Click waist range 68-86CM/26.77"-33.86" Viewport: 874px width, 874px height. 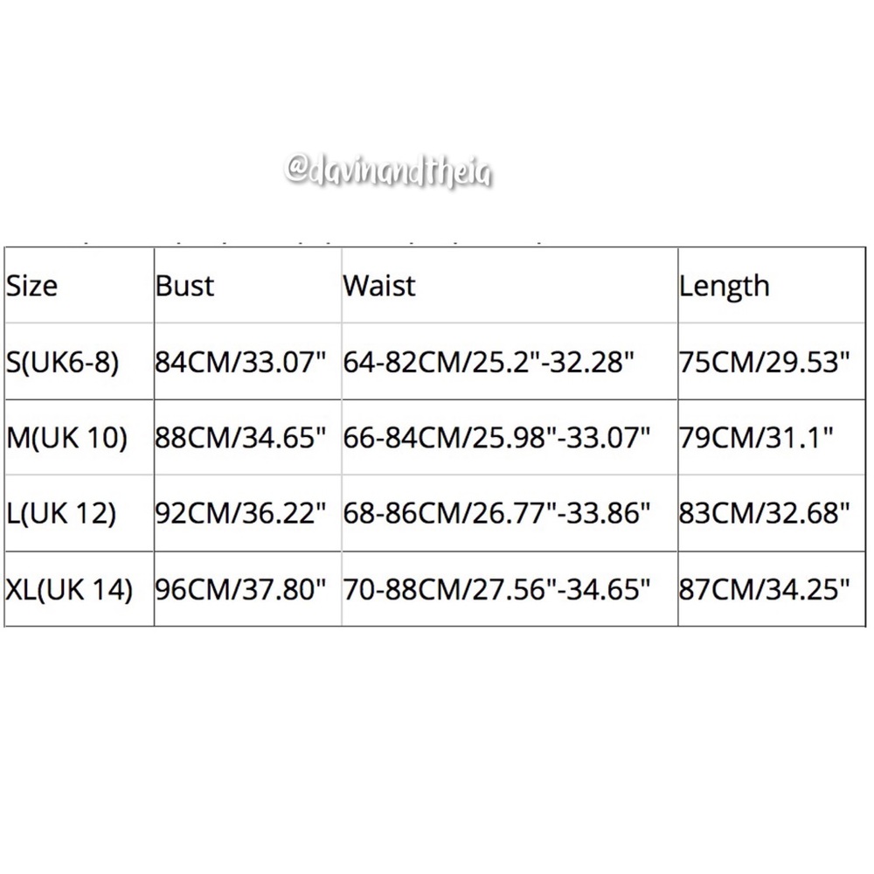(x=496, y=514)
